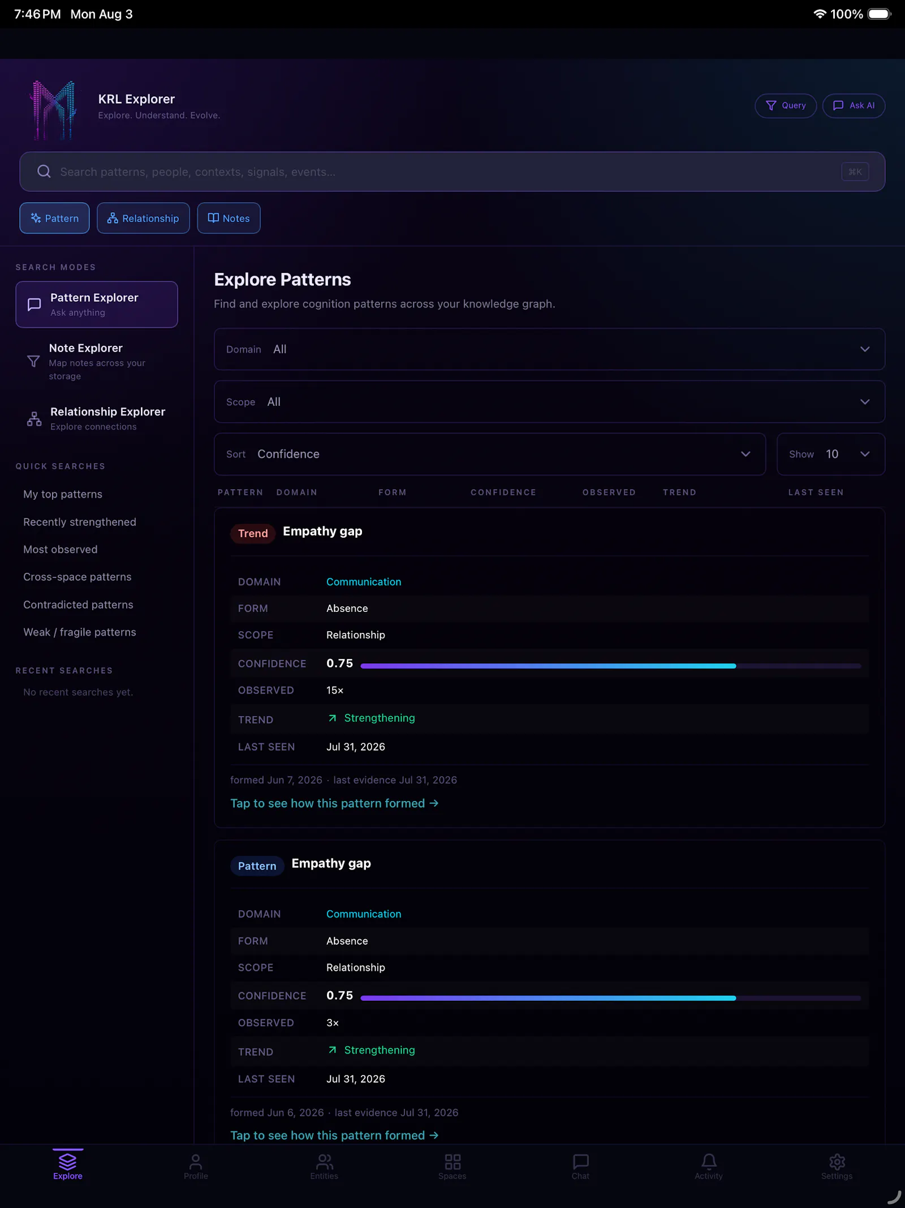905x1208 pixels.
Task: Open Spaces grid icon
Action: pos(453,1162)
